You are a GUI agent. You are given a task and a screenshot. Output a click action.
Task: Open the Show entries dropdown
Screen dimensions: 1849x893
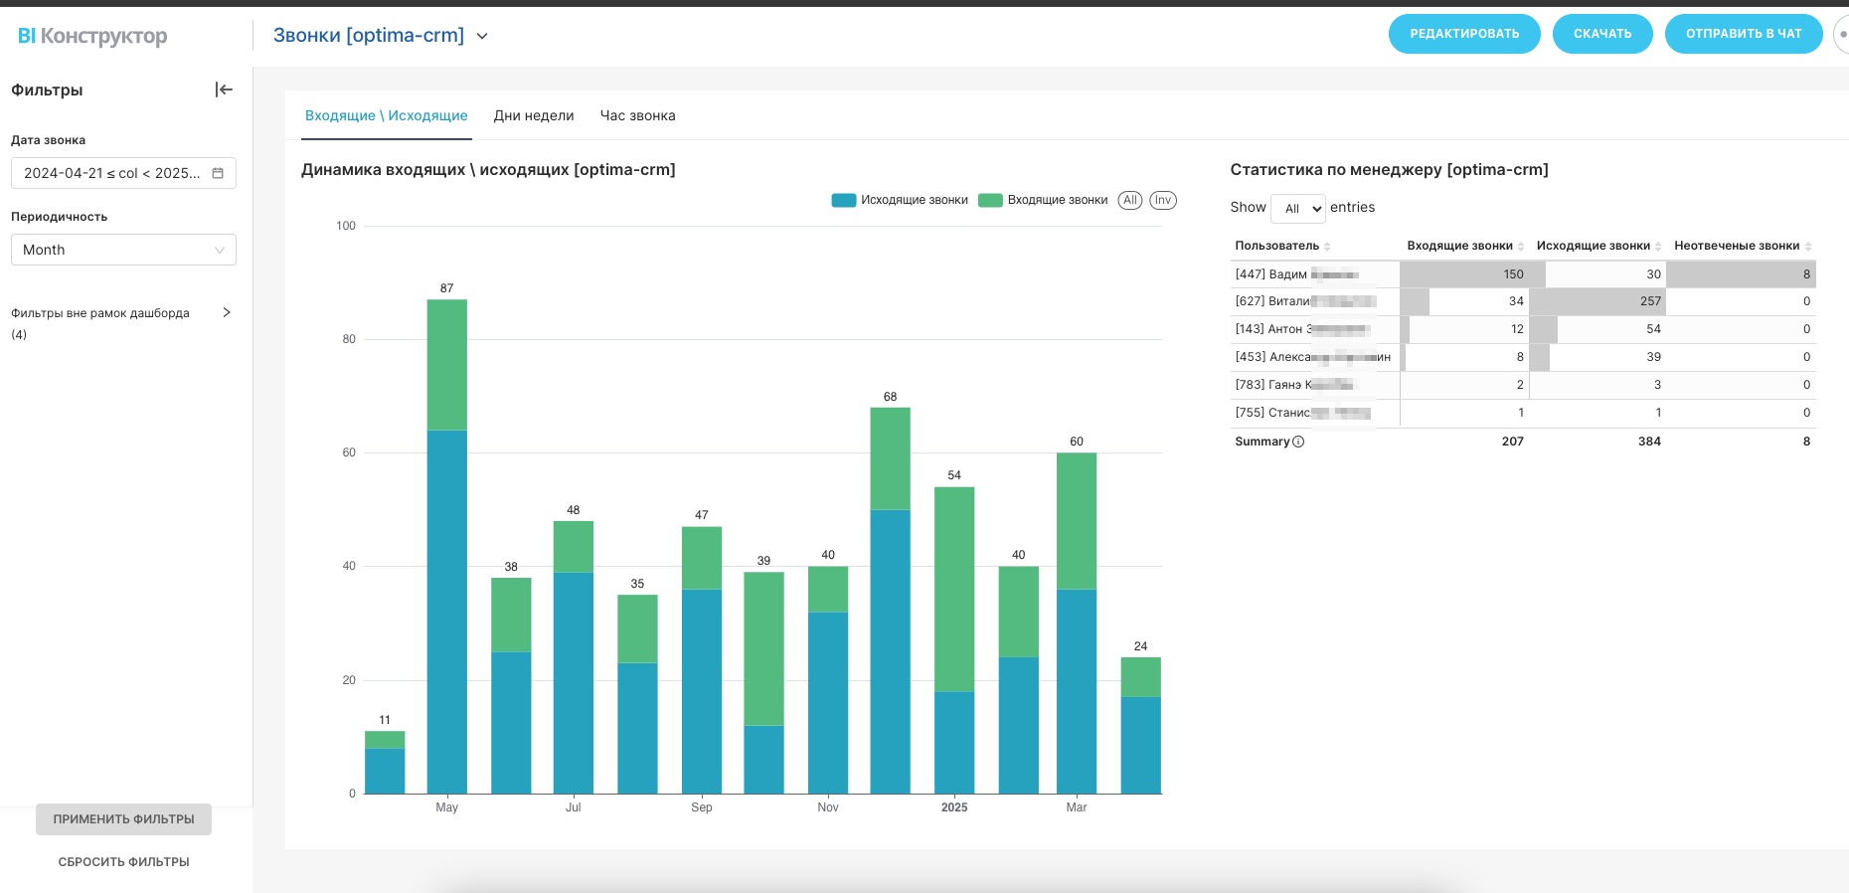1298,208
